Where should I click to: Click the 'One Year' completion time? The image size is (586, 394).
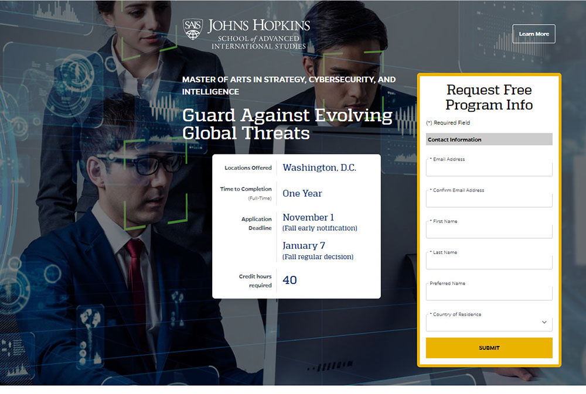pyautogui.click(x=302, y=193)
